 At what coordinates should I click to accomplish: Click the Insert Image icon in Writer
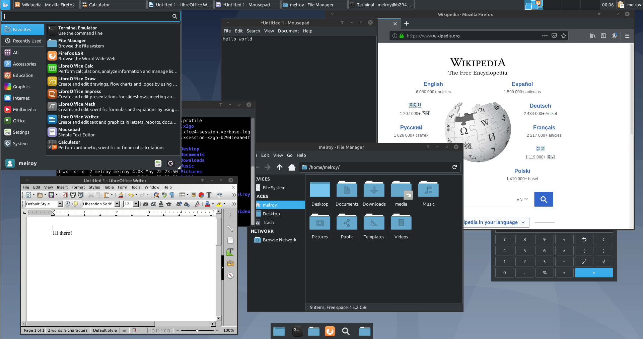click(x=194, y=195)
